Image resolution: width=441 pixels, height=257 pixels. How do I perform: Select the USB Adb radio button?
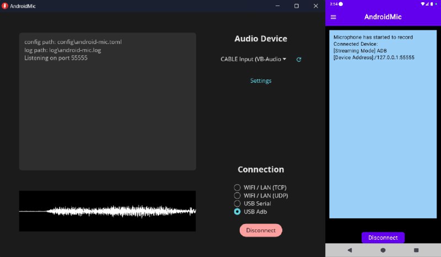(x=238, y=211)
